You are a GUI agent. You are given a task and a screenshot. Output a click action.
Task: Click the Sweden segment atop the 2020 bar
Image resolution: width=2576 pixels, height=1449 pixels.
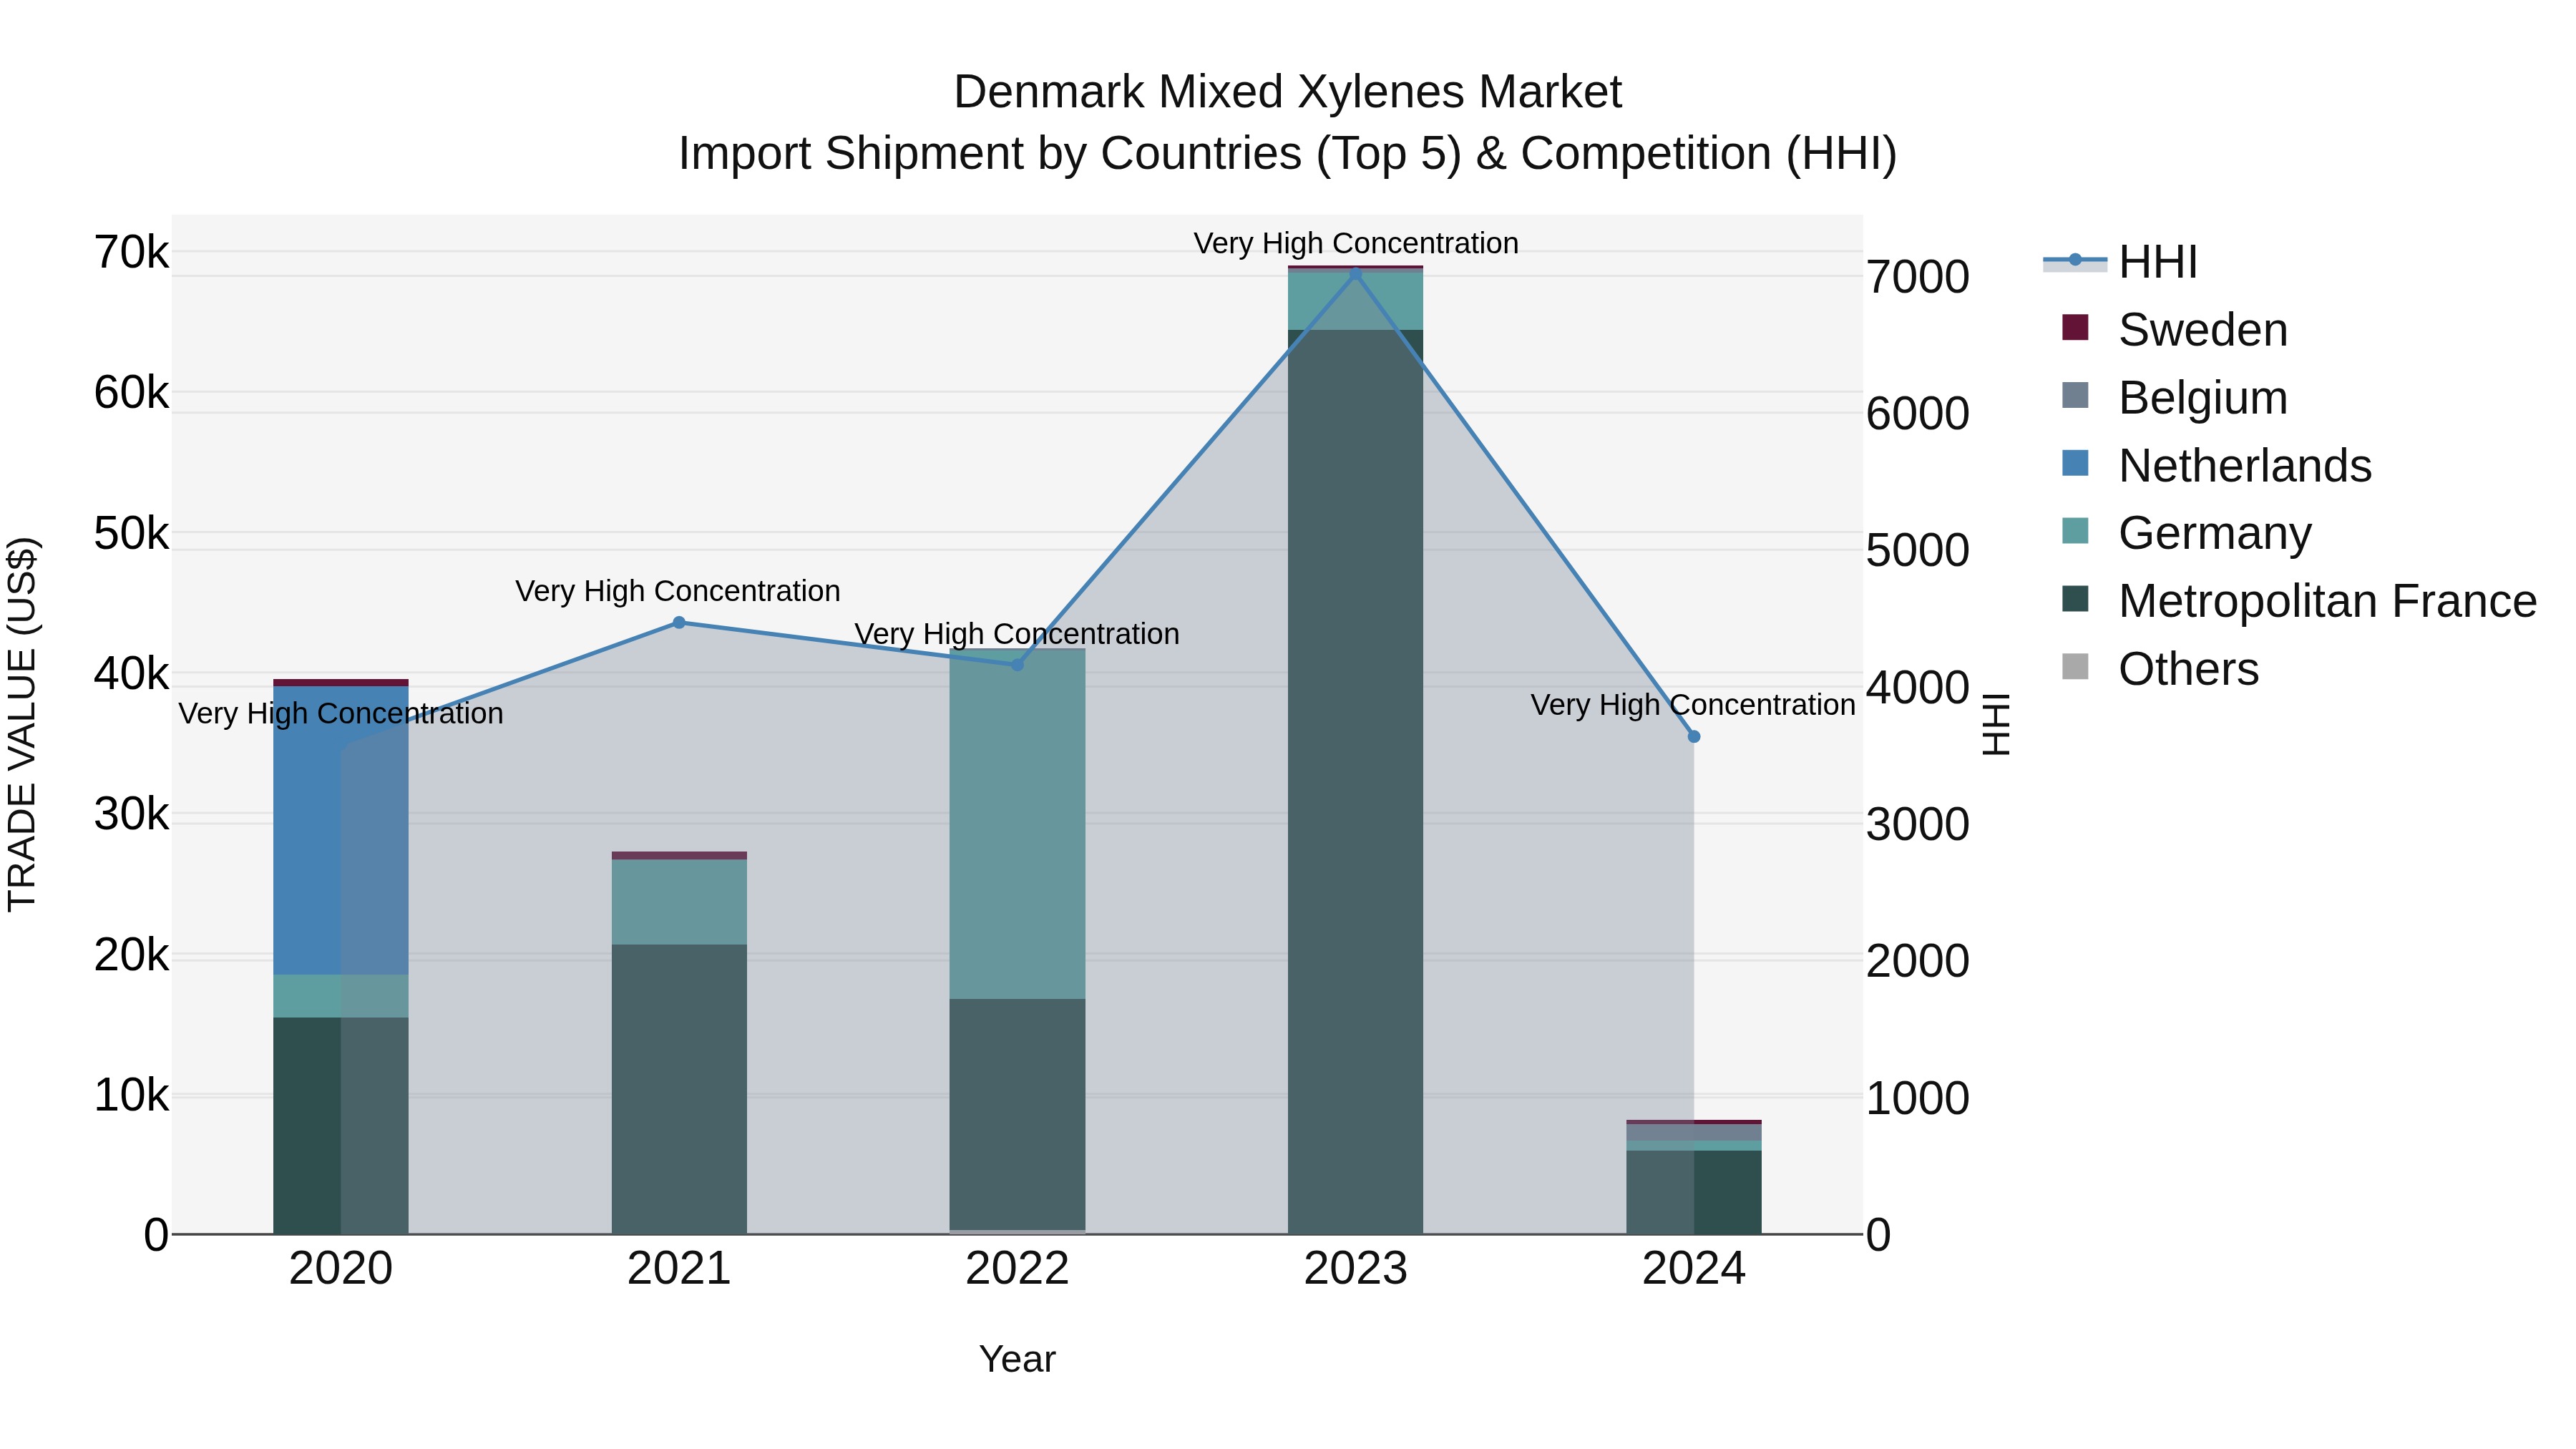(x=341, y=683)
